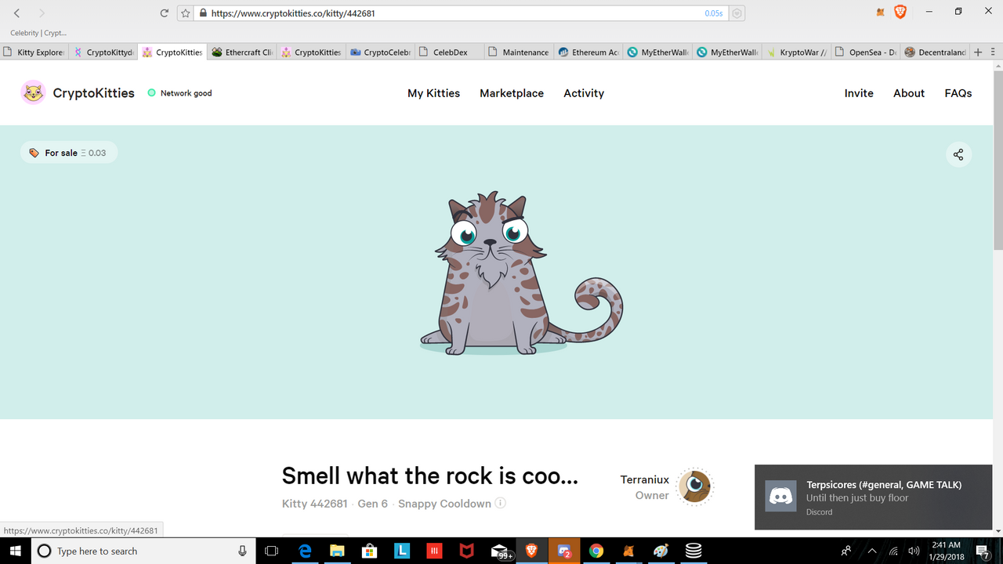Open the MetaMask fox extension icon
1003x564 pixels.
(881, 13)
